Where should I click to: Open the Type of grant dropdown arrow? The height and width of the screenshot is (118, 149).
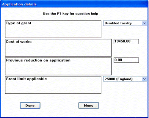click(144, 23)
